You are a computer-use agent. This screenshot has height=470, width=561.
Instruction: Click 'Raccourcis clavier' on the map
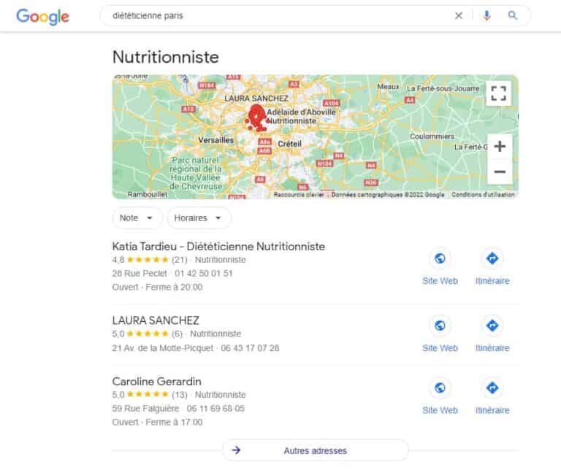coord(299,194)
